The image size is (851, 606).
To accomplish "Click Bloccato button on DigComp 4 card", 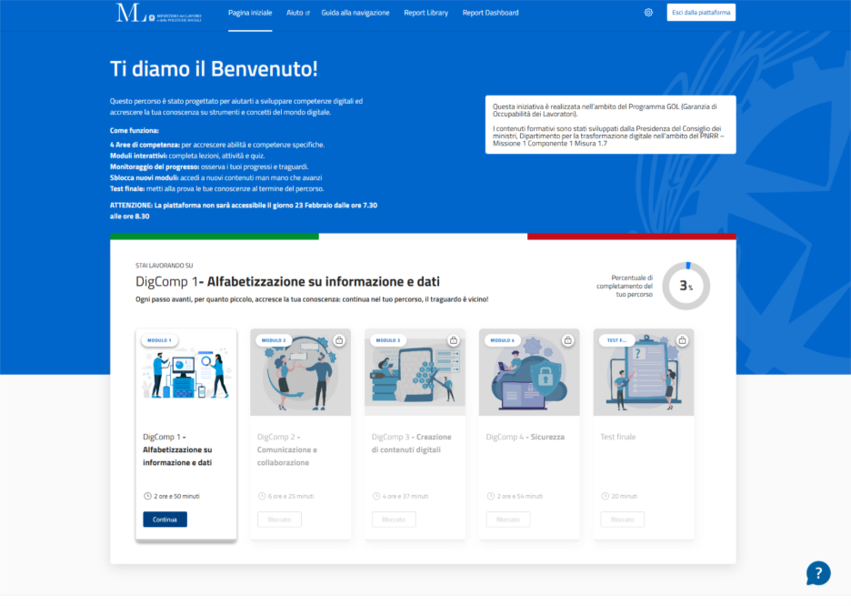I will point(508,520).
